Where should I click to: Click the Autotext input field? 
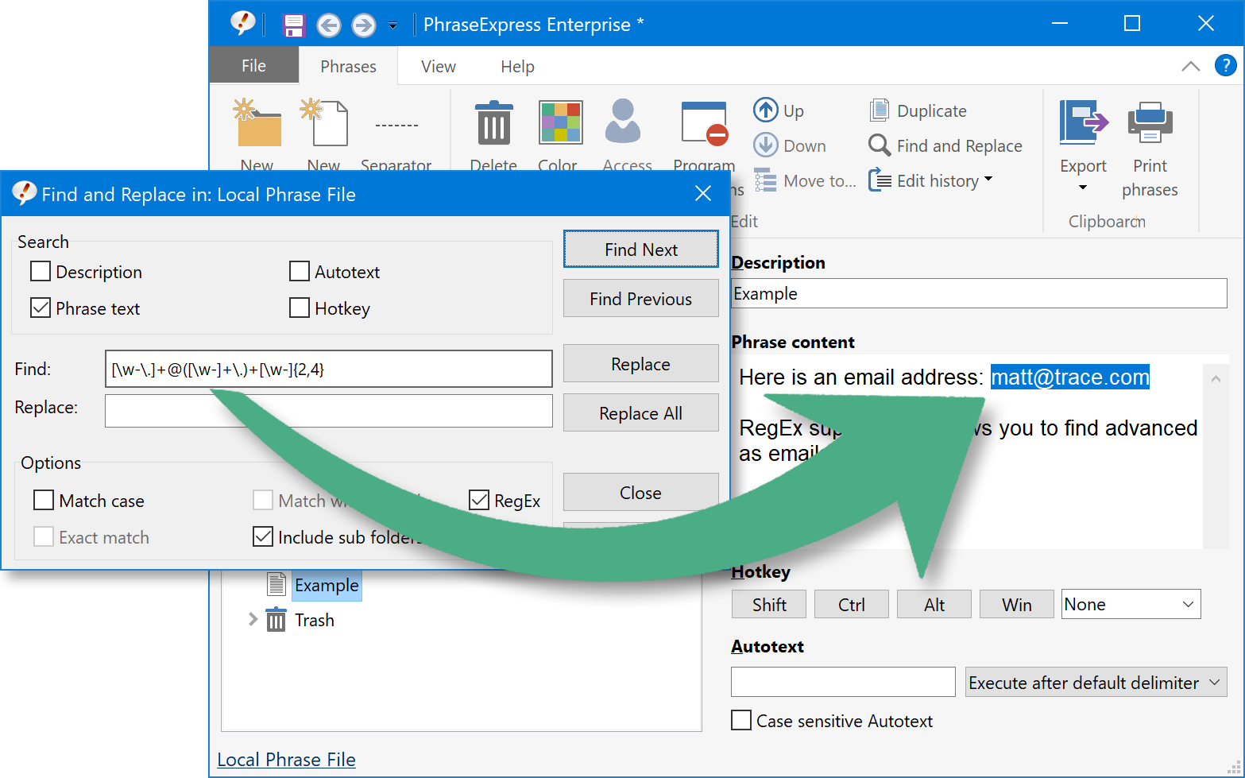843,682
